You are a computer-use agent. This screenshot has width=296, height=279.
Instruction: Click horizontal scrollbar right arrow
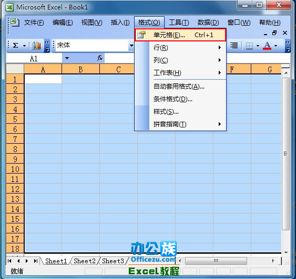coord(273,261)
